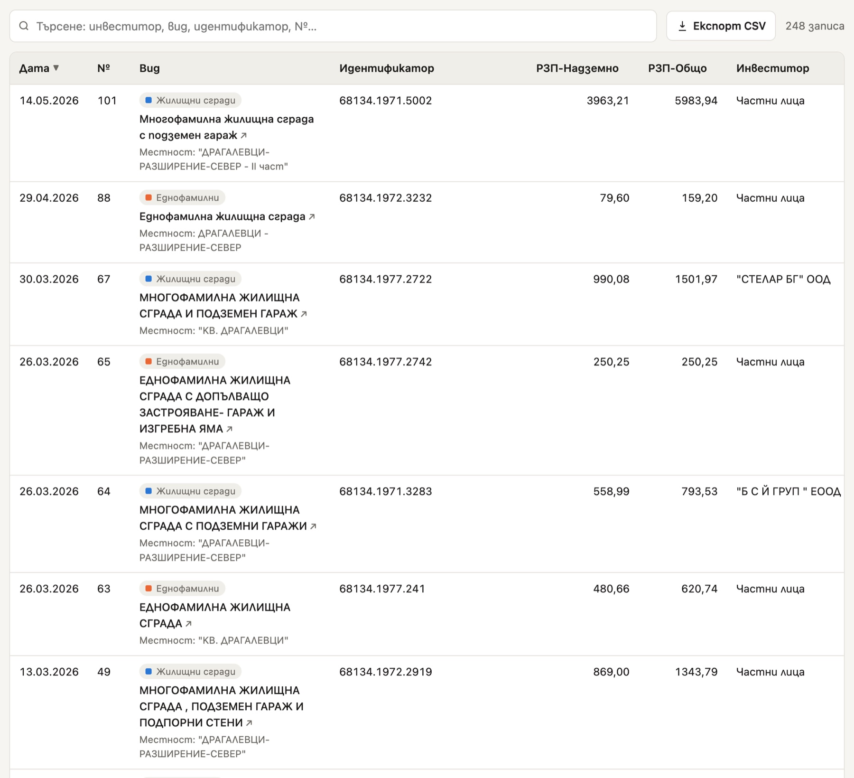Open link Многофамилна жилищна сграда с подземен гараж
The width and height of the screenshot is (854, 778).
[226, 127]
